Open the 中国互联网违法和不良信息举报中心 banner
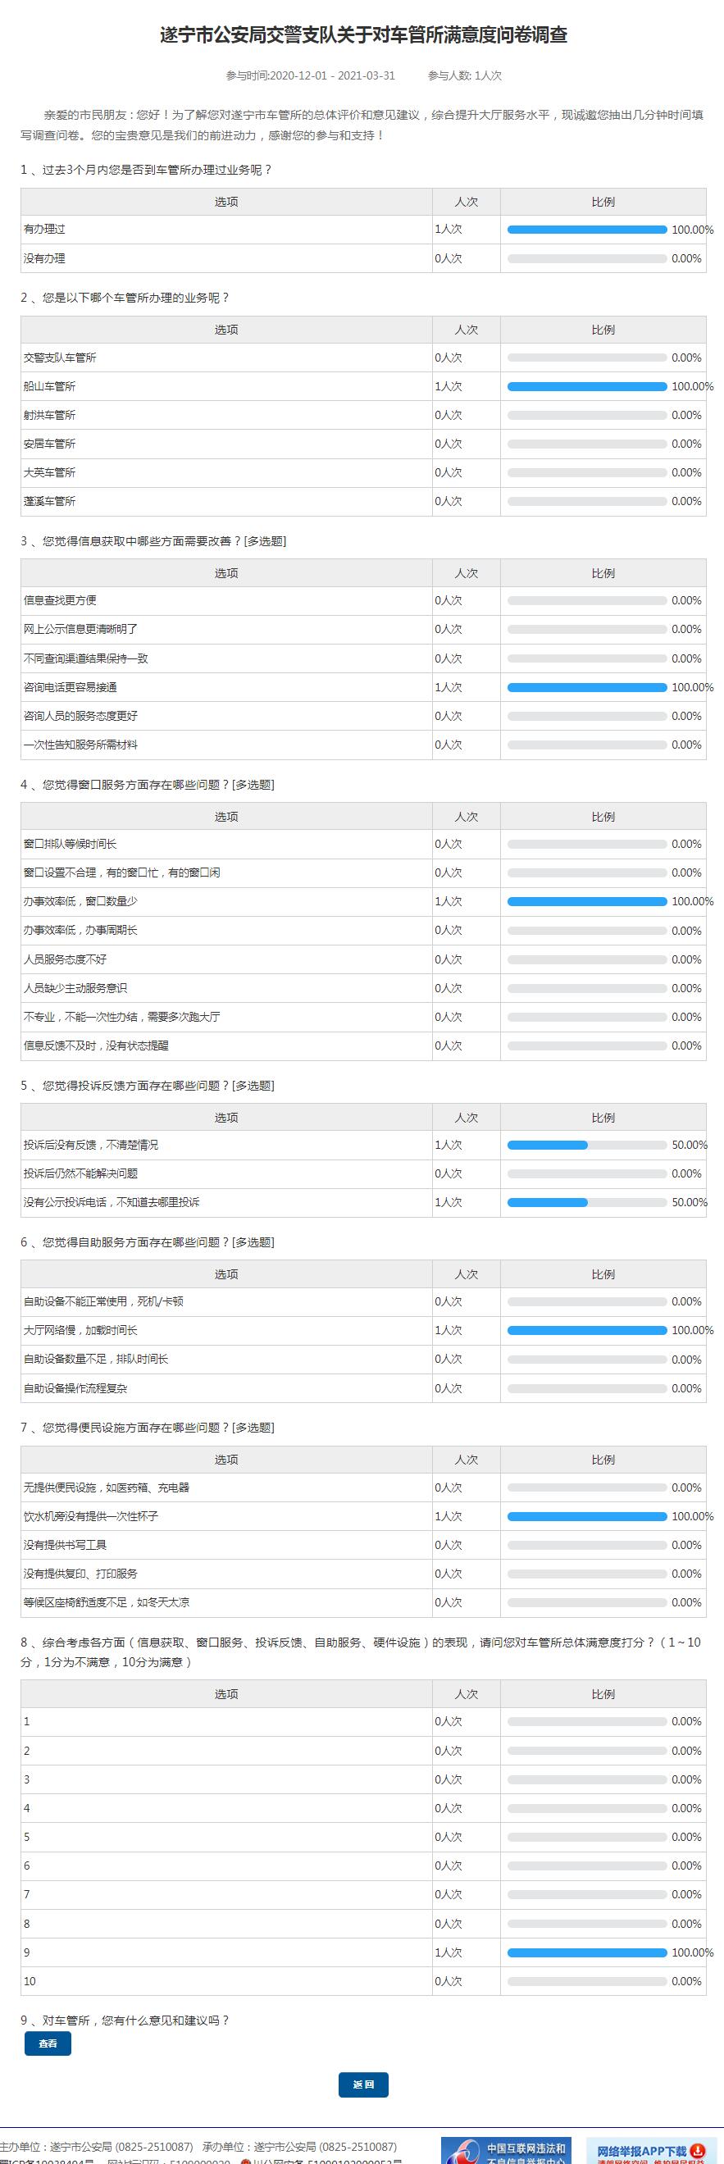Screen dimensions: 724x2164 (x=507, y=2151)
